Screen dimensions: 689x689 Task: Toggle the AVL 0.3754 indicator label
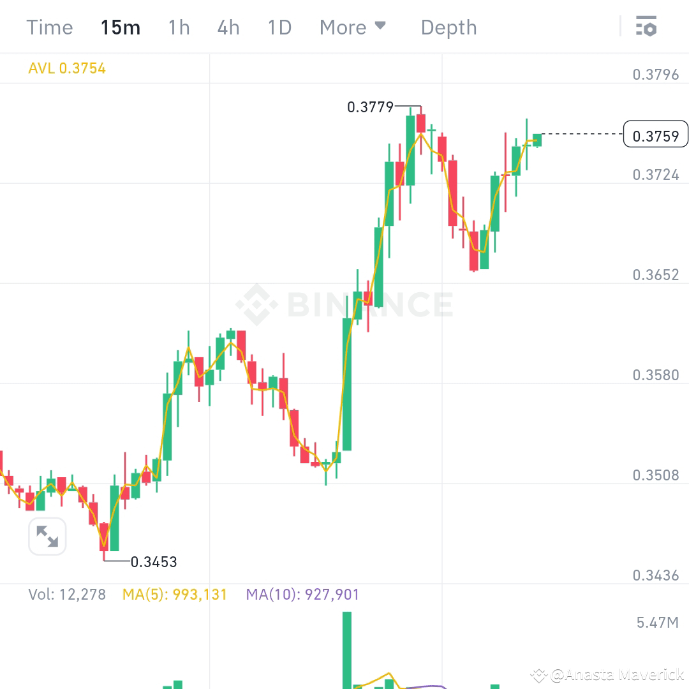click(x=67, y=68)
